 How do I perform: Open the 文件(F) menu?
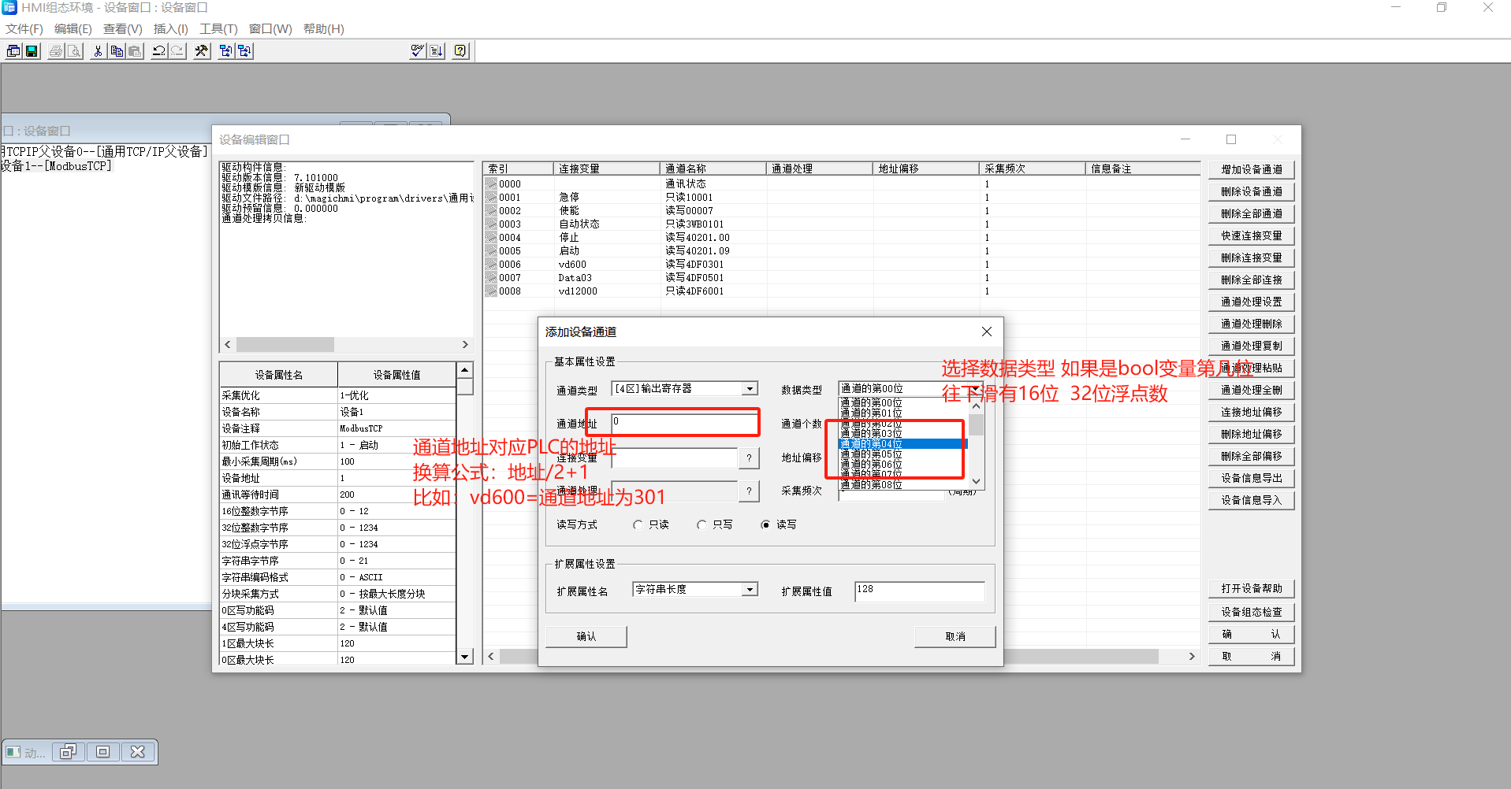24,29
